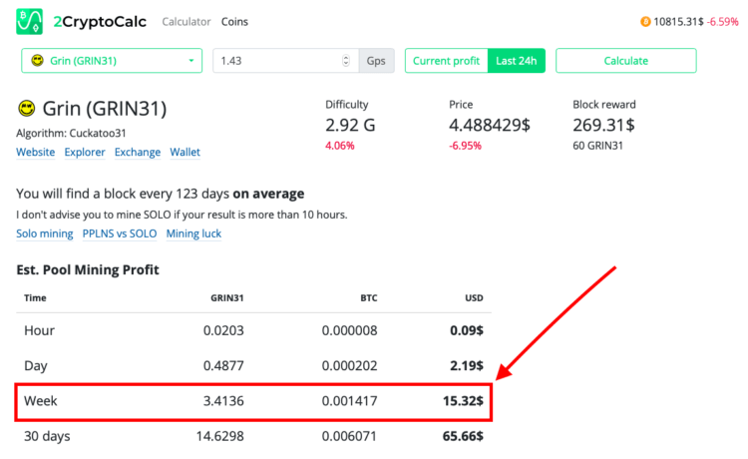Click the 30 days USD value 65.66$
The height and width of the screenshot is (459, 748).
coord(463,436)
